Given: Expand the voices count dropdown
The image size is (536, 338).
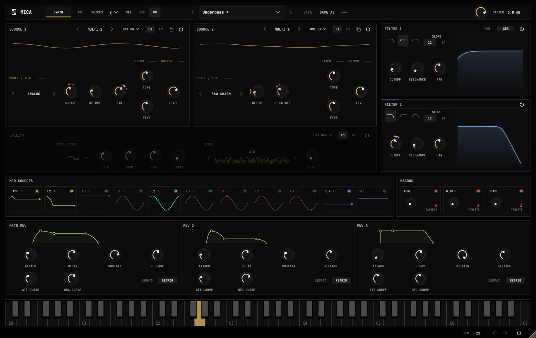Looking at the screenshot, I should [x=113, y=12].
